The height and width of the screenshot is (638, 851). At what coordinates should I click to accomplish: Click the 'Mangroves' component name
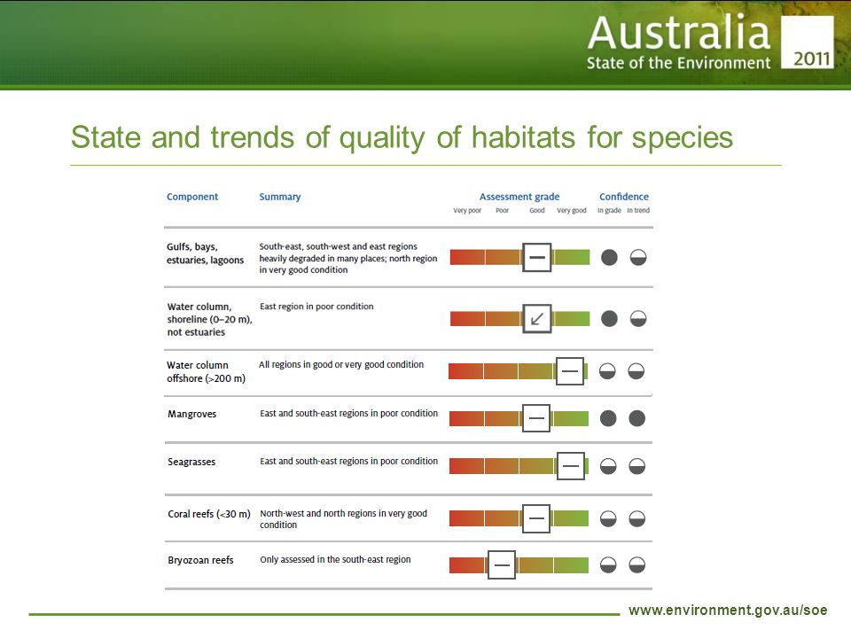coord(191,414)
